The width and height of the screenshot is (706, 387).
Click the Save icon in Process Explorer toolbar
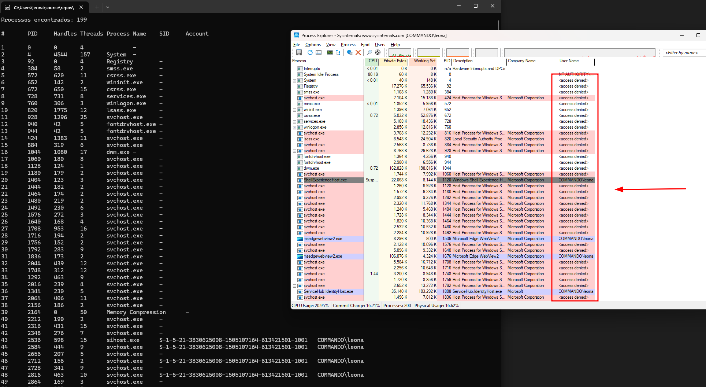(x=299, y=53)
